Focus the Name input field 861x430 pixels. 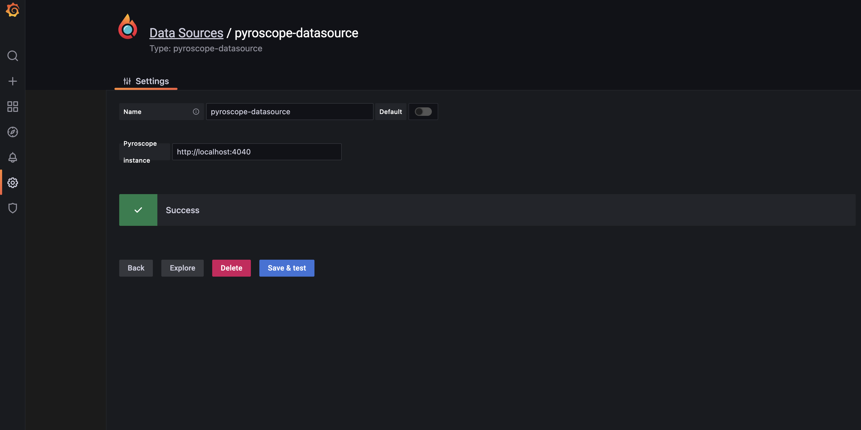coord(290,112)
